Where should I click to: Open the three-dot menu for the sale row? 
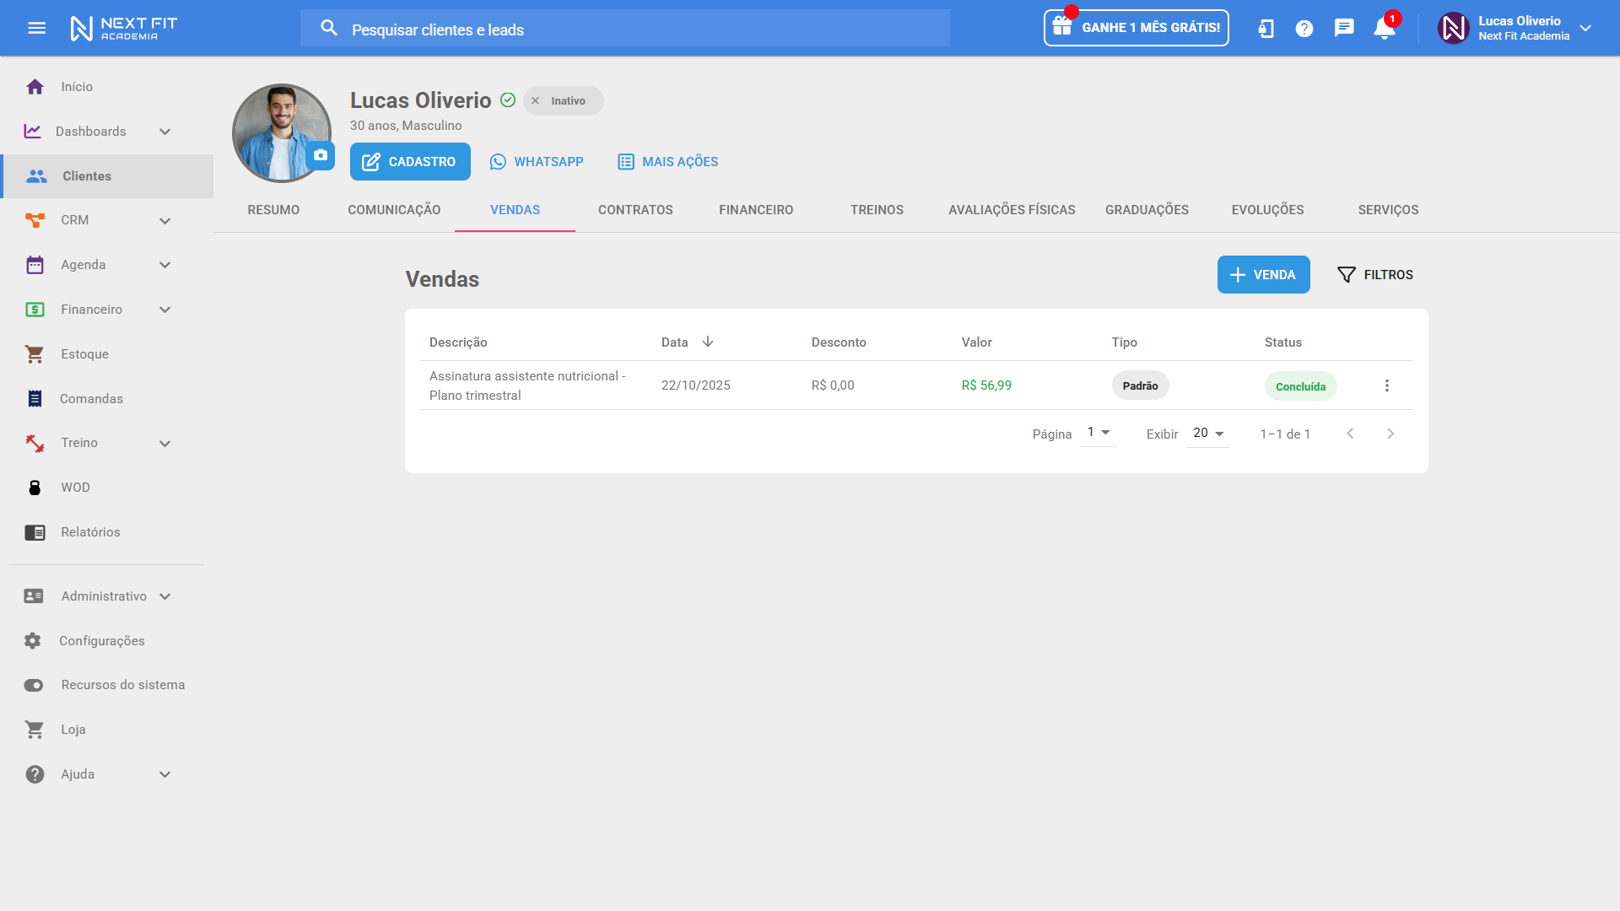[x=1386, y=385]
